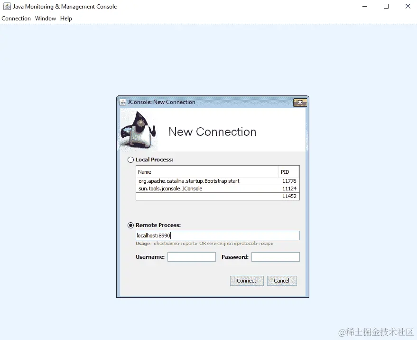Click the Java icon in main title bar
The image size is (417, 340).
[7, 6]
